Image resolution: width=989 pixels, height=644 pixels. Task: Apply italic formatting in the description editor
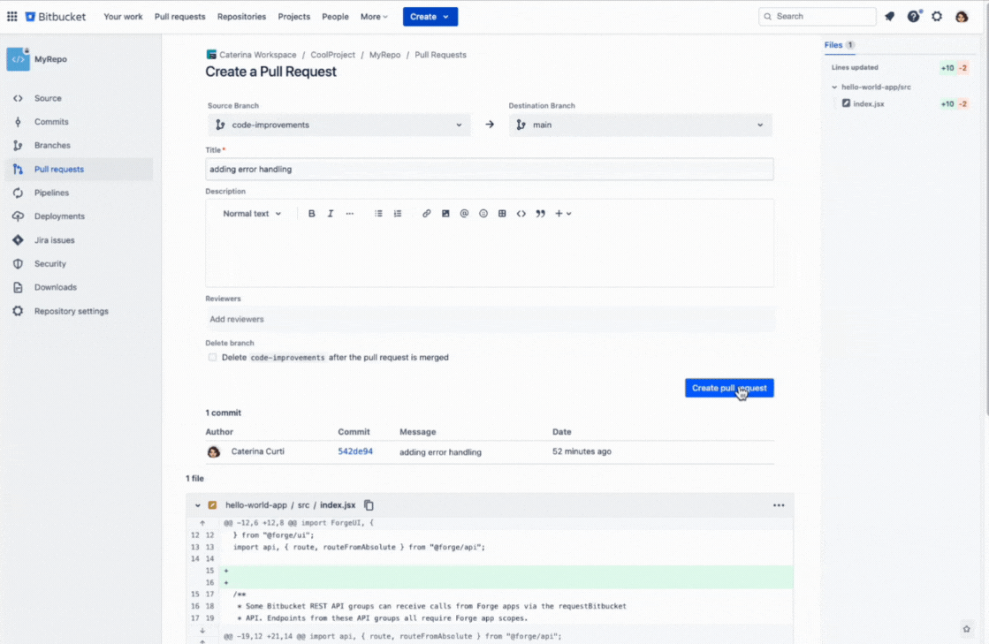coord(330,213)
